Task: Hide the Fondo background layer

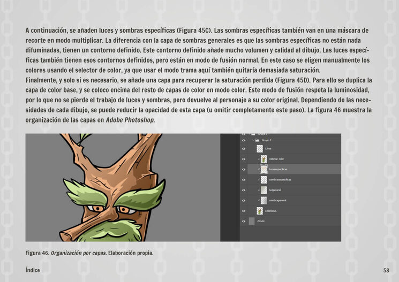Action: pyautogui.click(x=243, y=221)
